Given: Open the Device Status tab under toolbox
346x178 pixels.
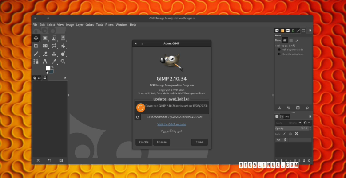Looking at the screenshot, I should click(x=35, y=78).
